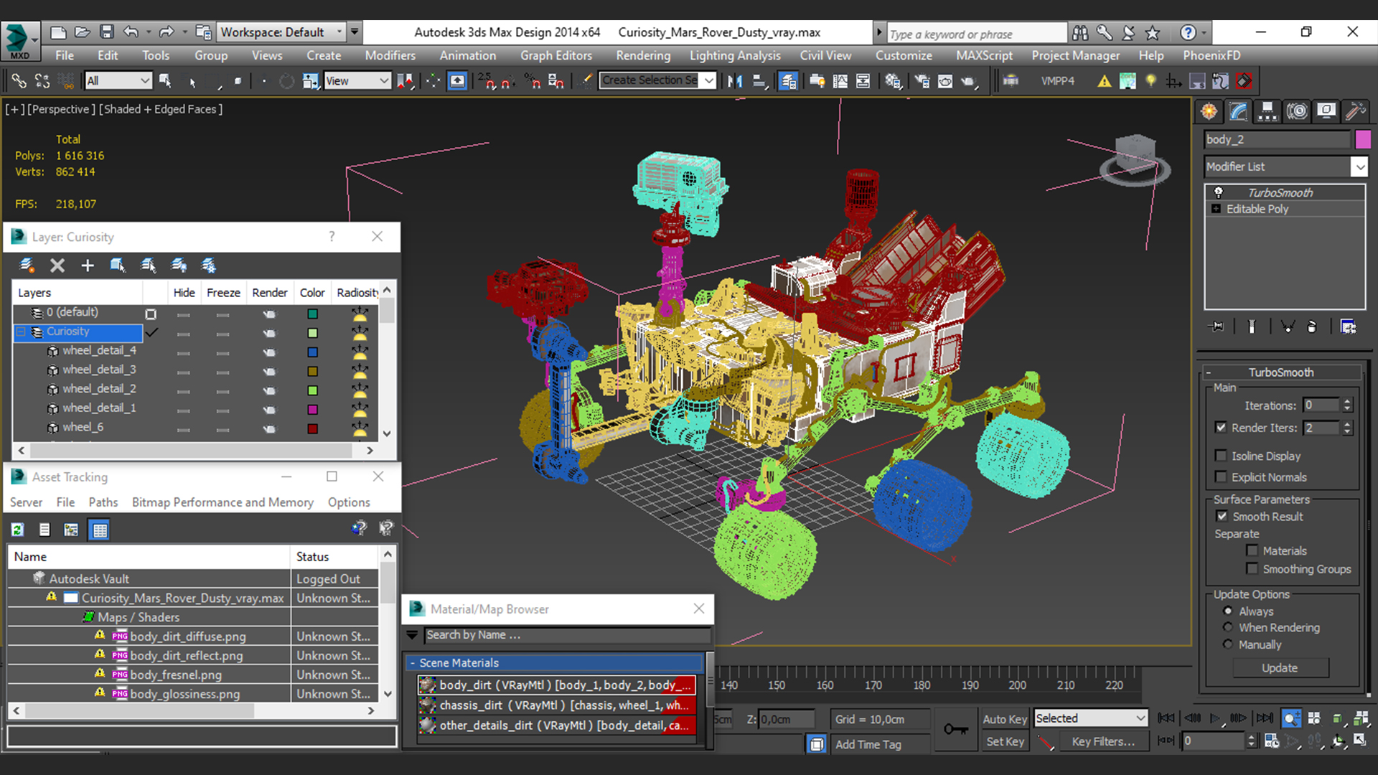
Task: Toggle the Render Iters checkbox
Action: (1221, 427)
